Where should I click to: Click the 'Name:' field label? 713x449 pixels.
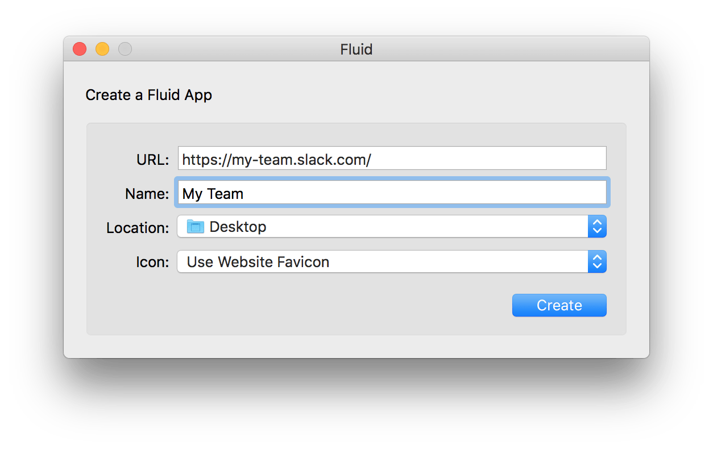pyautogui.click(x=147, y=194)
